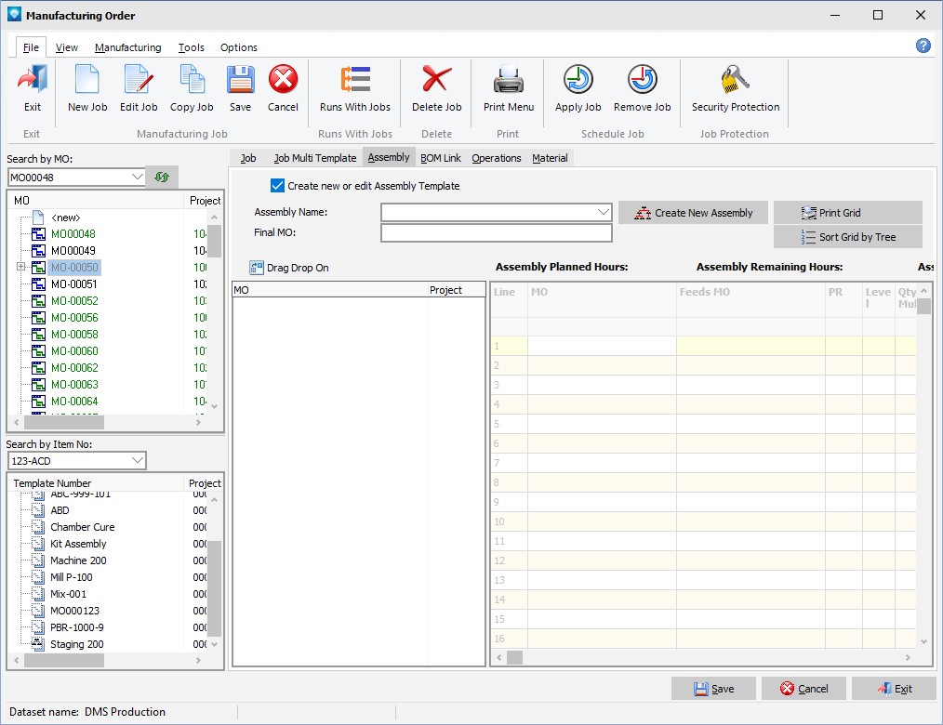Screen dimensions: 943x725
Task: Switch to the BOM Link tab
Action: (440, 158)
